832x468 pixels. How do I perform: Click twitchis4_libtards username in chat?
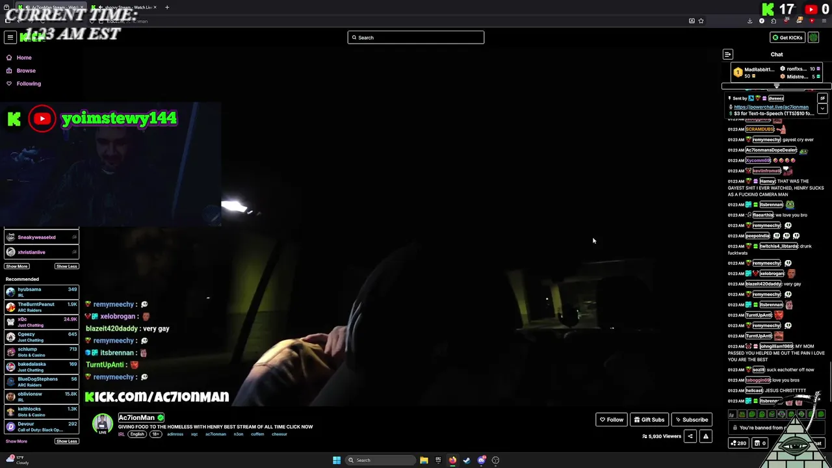click(779, 246)
